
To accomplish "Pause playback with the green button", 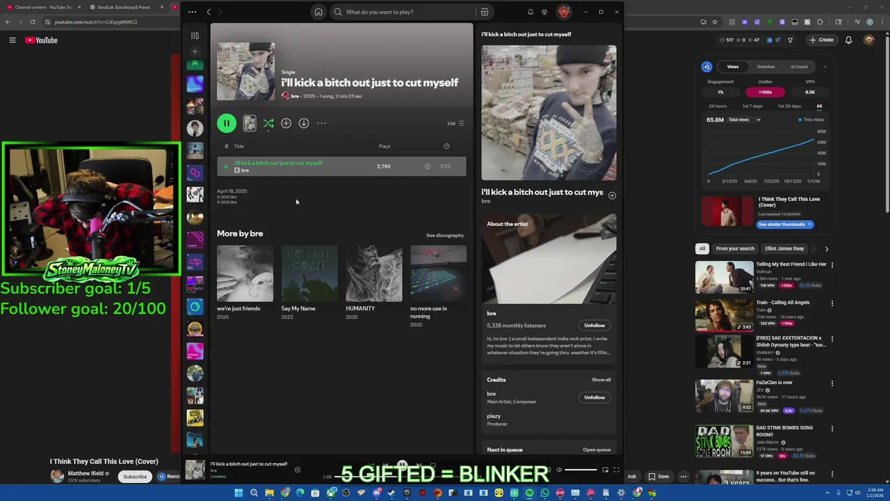I will click(226, 123).
